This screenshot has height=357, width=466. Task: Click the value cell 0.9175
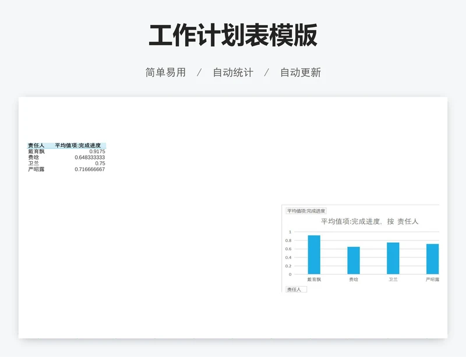point(97,151)
